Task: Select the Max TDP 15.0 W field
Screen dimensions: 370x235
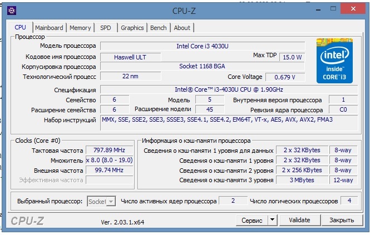Action: (292, 57)
